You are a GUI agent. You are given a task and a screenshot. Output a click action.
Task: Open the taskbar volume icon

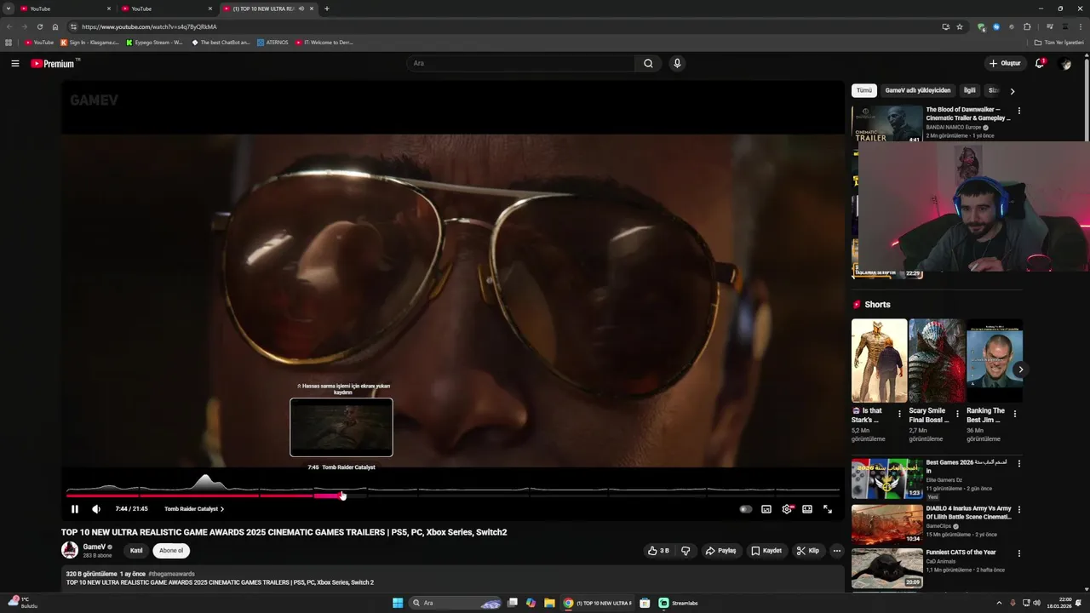pos(1036,603)
